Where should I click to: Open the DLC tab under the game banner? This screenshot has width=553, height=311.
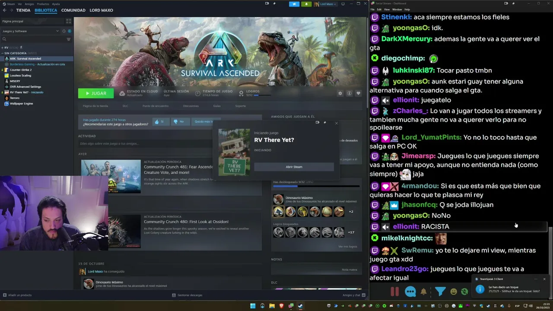[125, 106]
